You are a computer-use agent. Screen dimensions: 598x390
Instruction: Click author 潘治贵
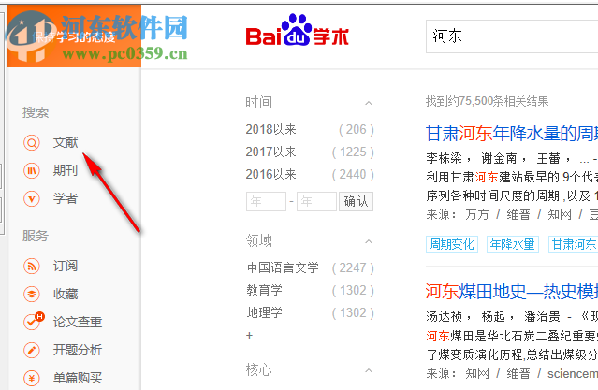[x=542, y=316]
